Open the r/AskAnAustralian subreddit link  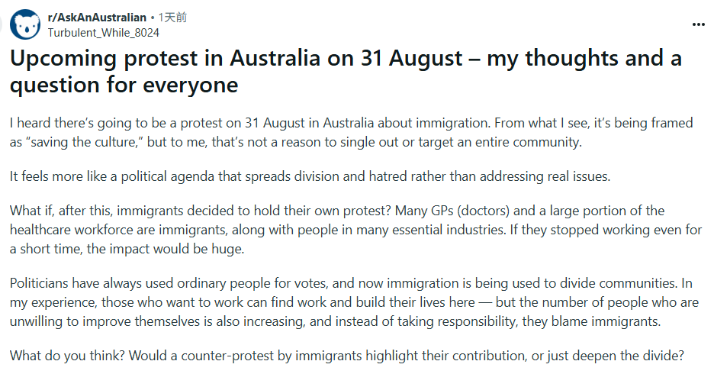pyautogui.click(x=97, y=17)
